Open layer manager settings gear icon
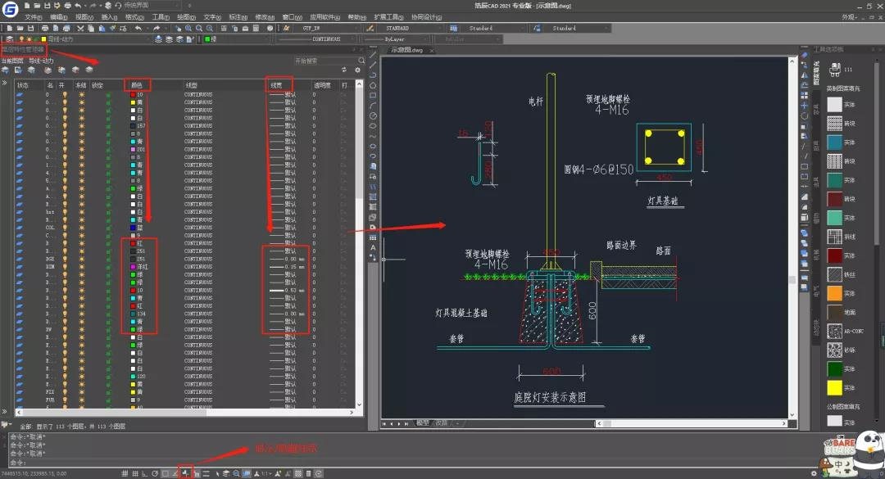The height and width of the screenshot is (479, 885). (x=357, y=71)
